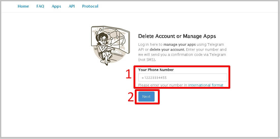Click the red number 1 annotation
Image resolution: width=280 pixels, height=139 pixels.
point(129,75)
